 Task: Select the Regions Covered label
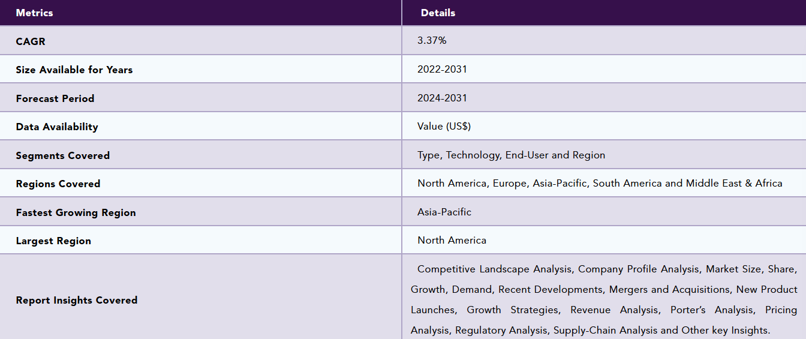point(58,184)
